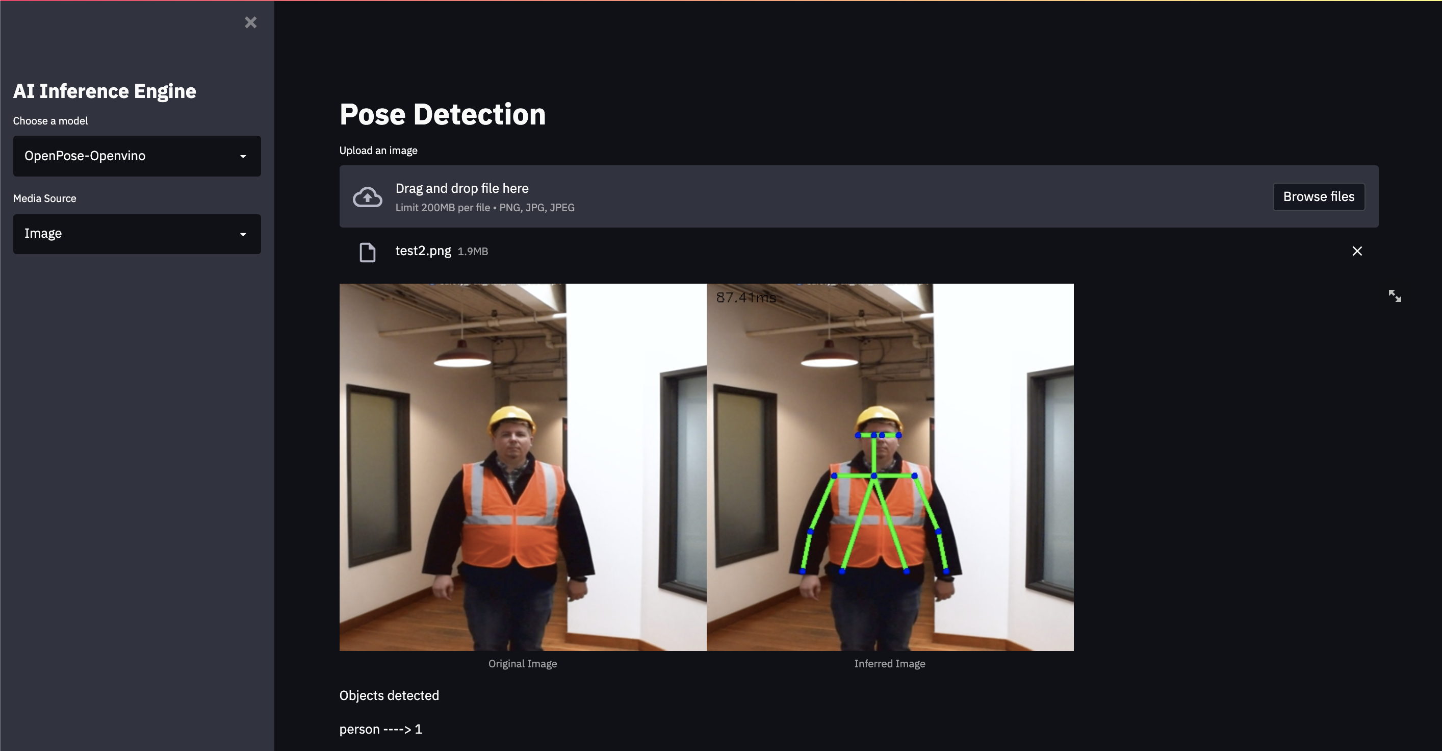Select the Original Image picture

click(522, 466)
